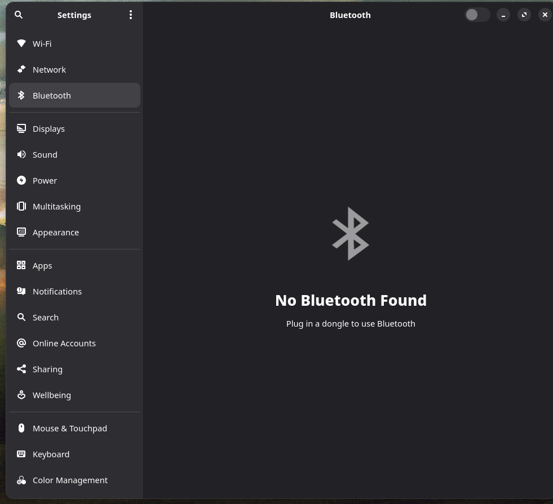
Task: Close the Settings window
Action: (545, 15)
